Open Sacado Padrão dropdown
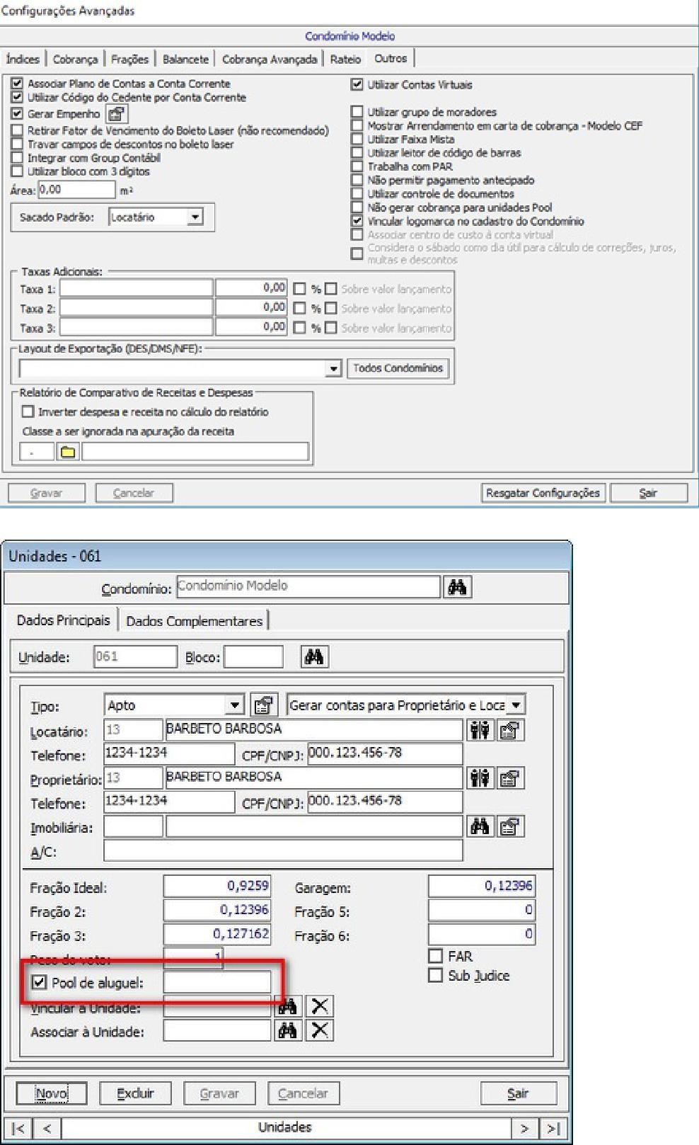The height and width of the screenshot is (1145, 699). [x=195, y=217]
